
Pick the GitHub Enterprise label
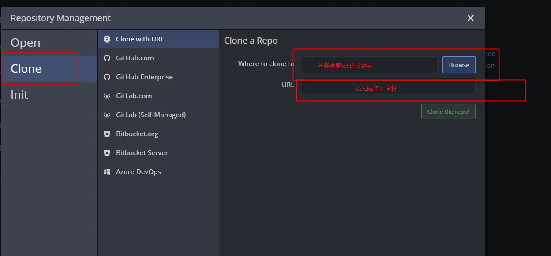coord(144,77)
